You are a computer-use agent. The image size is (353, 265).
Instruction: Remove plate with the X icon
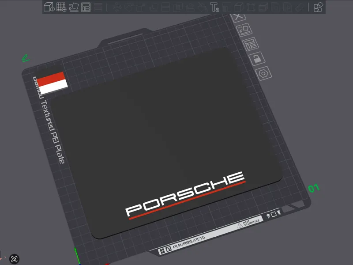click(x=238, y=17)
